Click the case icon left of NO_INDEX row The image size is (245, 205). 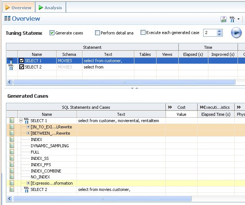pyautogui.click(x=12, y=177)
